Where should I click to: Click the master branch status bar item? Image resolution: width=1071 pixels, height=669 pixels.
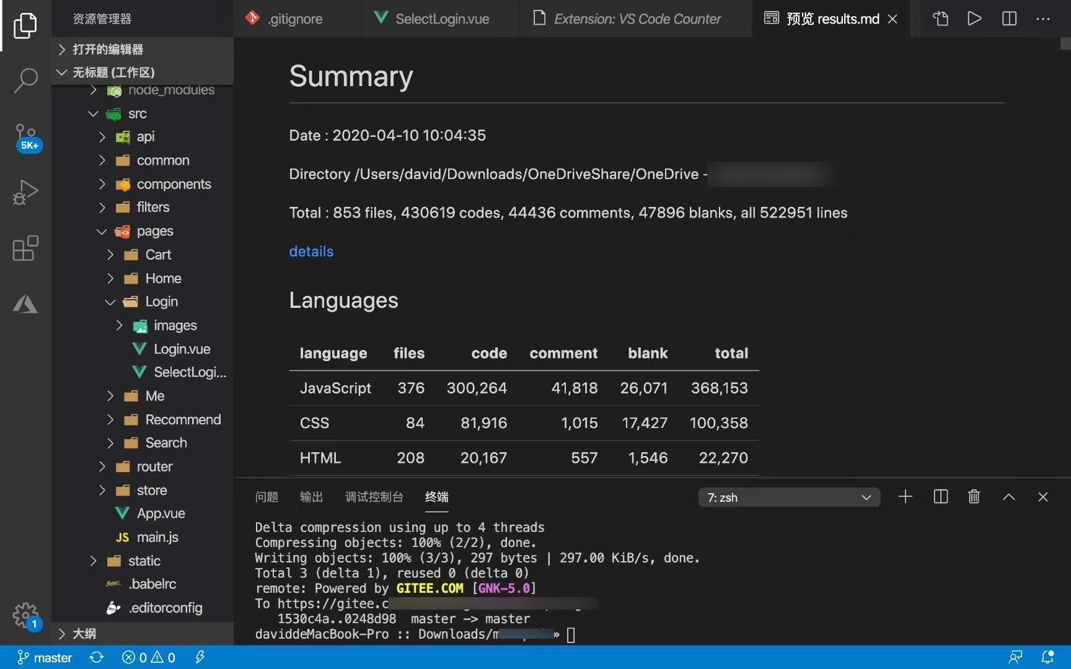point(45,657)
